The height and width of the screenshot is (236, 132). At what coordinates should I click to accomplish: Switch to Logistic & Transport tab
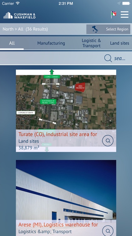[91, 43]
